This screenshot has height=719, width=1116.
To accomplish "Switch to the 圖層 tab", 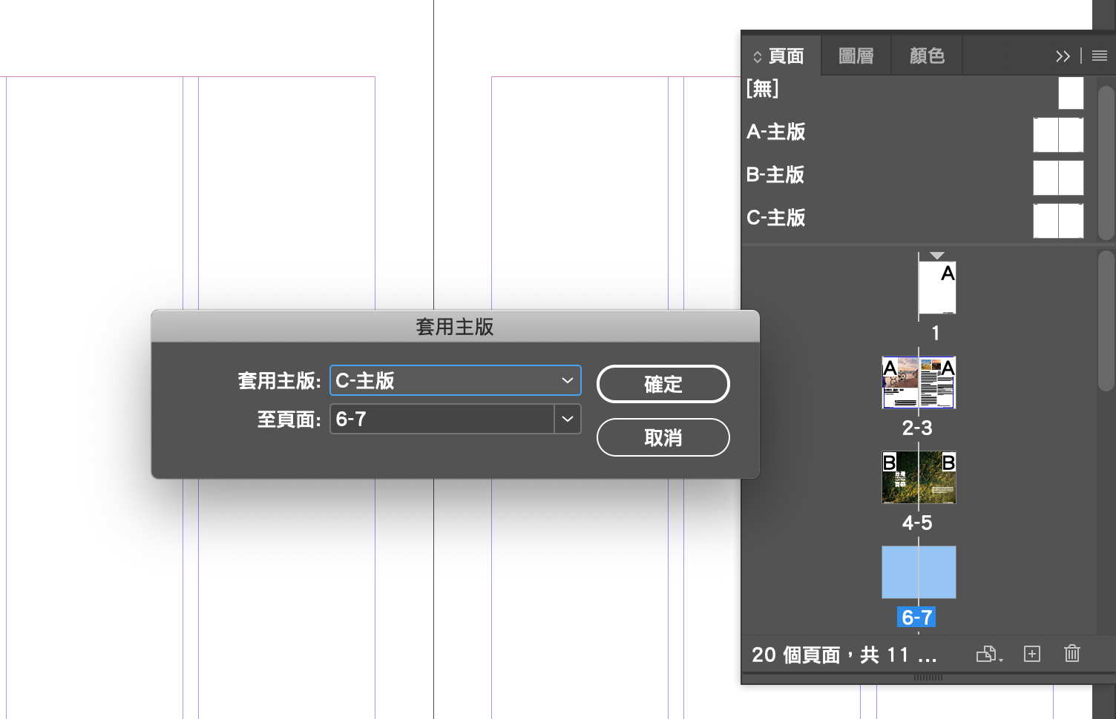I will [856, 56].
